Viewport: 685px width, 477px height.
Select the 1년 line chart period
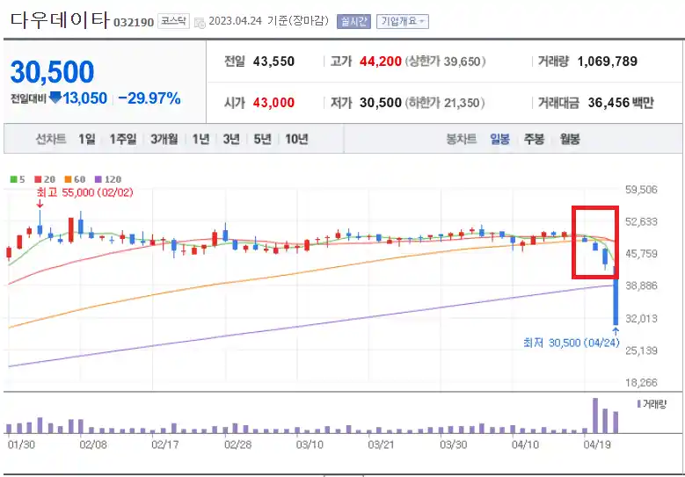click(x=200, y=139)
